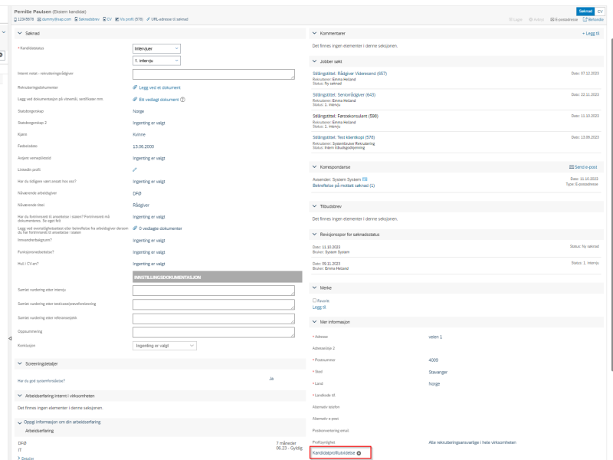Select the Søknad tab button

(585, 11)
